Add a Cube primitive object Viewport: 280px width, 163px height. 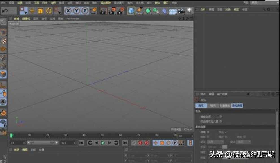coord(131,11)
